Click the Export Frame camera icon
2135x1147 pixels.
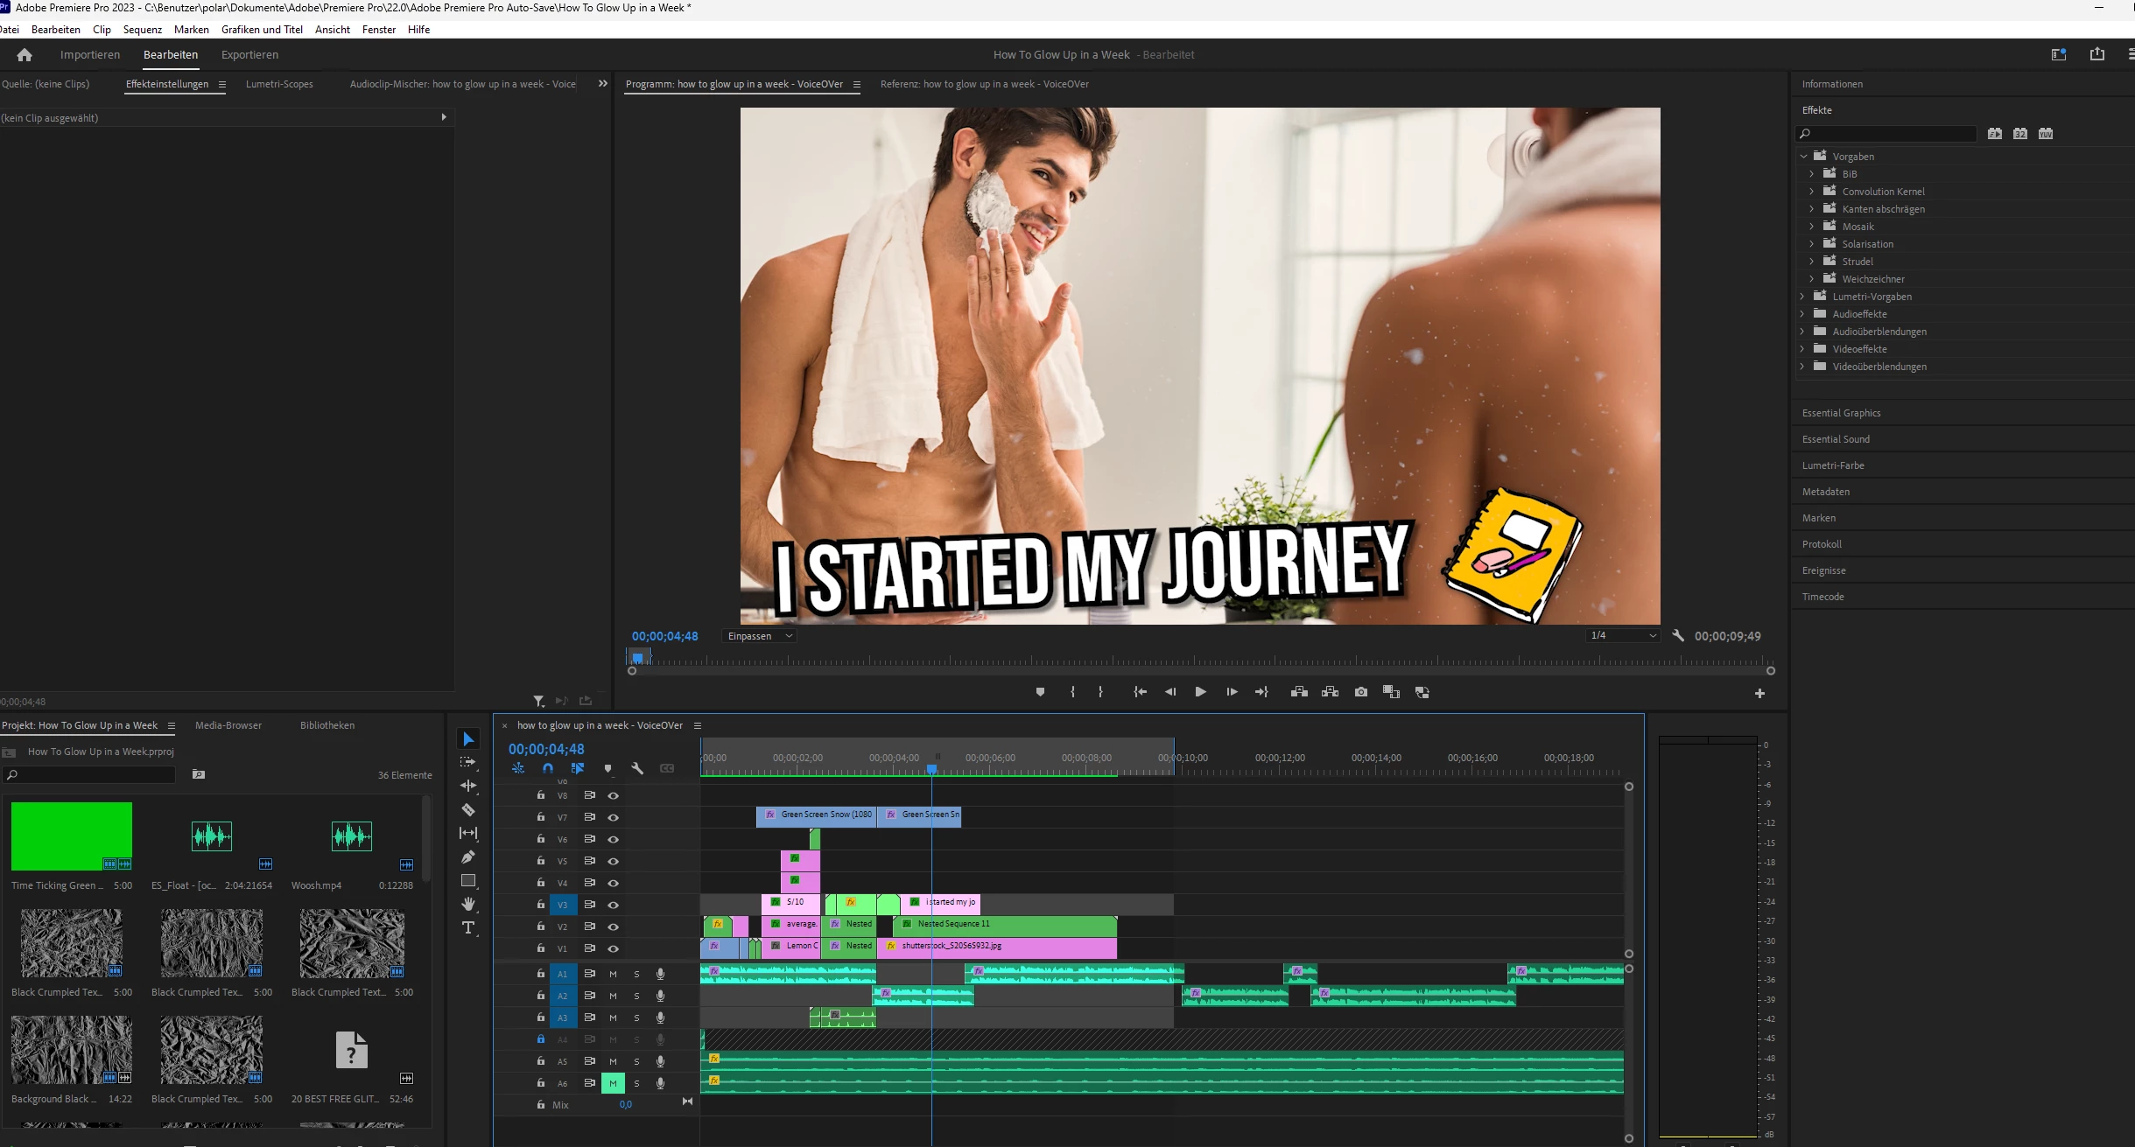[x=1360, y=692]
